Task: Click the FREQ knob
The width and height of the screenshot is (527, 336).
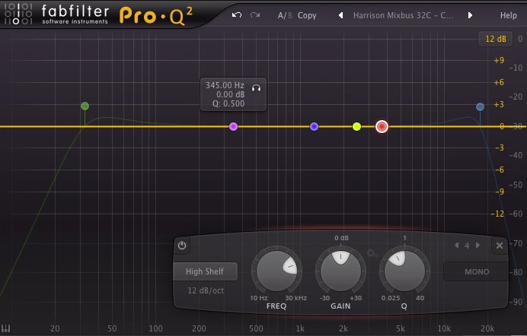Action: pos(278,271)
